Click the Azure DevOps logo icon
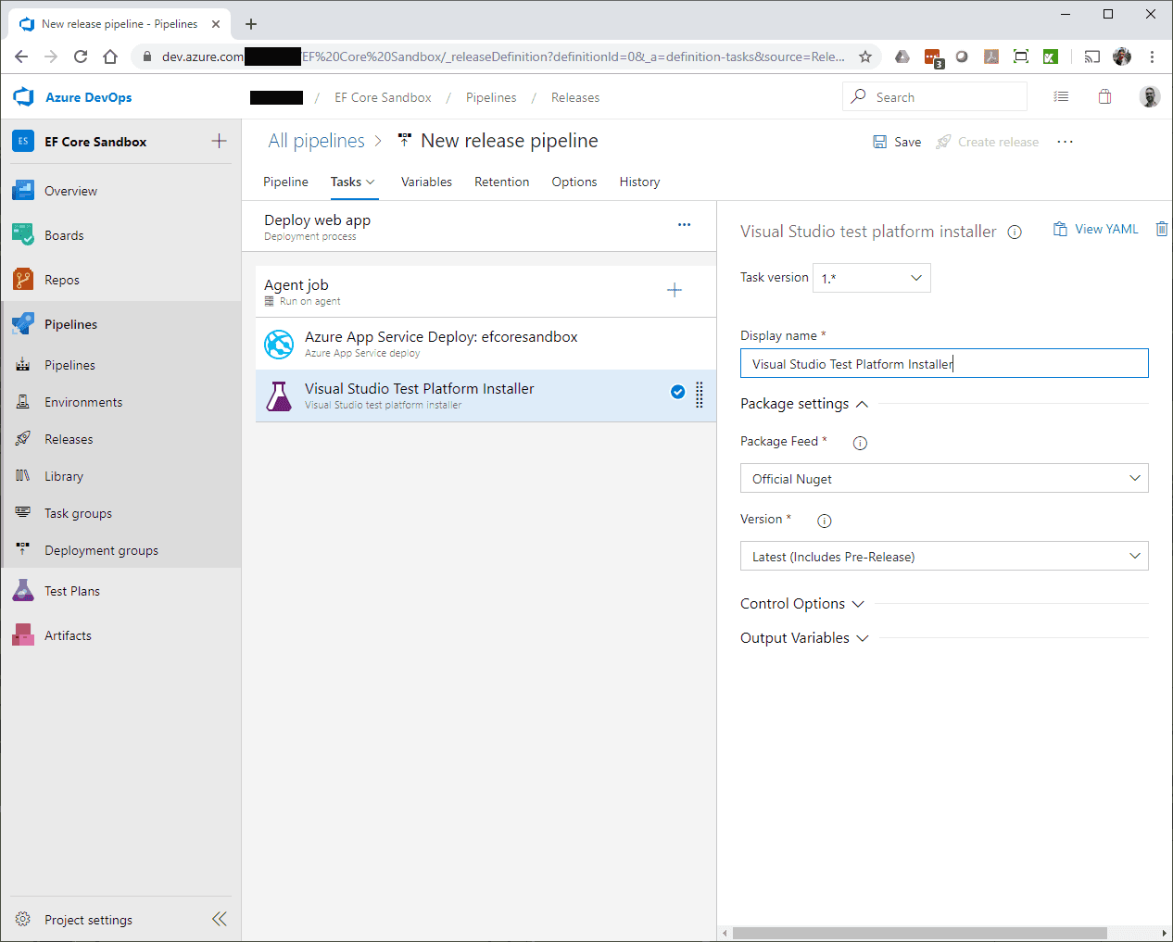 pos(24,97)
